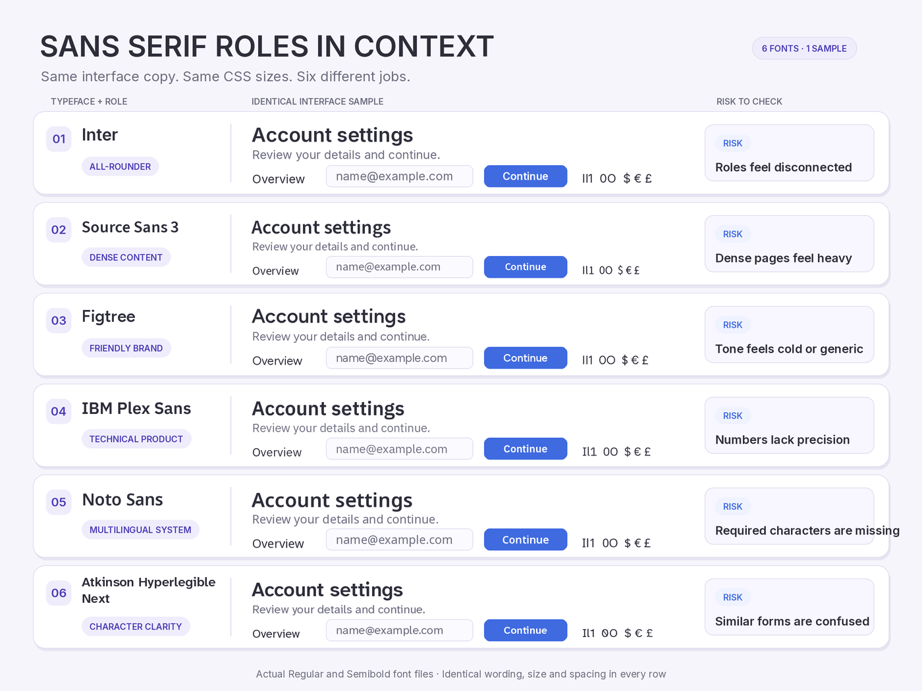Screen dimensions: 922x691
Task: Focus the email field in IBM Plex Sans row
Action: (x=400, y=449)
